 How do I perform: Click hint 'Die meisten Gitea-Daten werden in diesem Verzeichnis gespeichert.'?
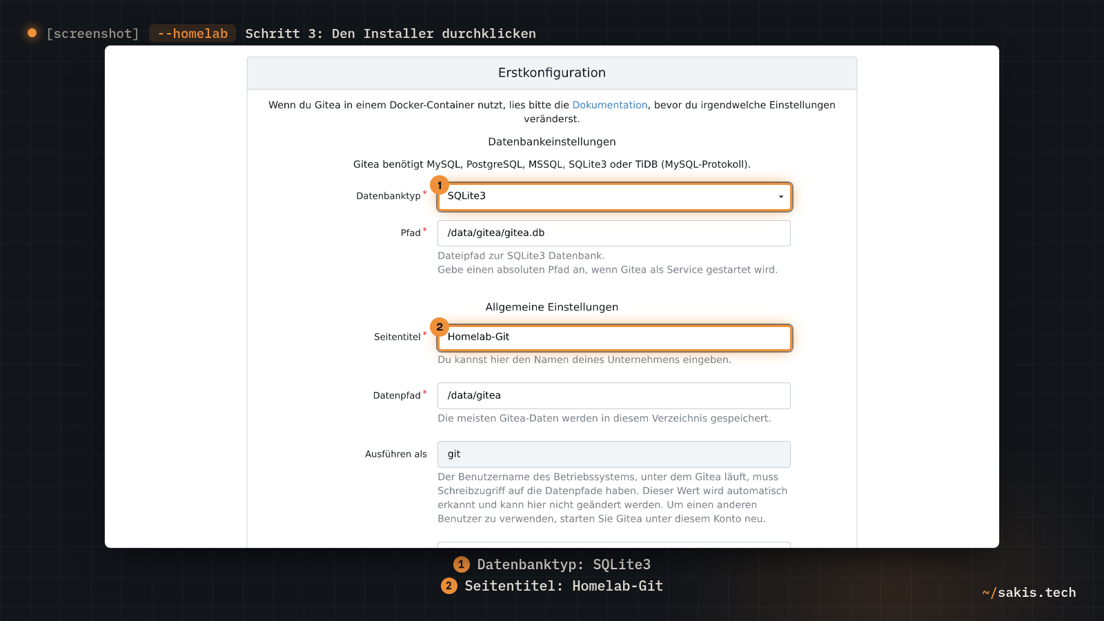(x=604, y=418)
